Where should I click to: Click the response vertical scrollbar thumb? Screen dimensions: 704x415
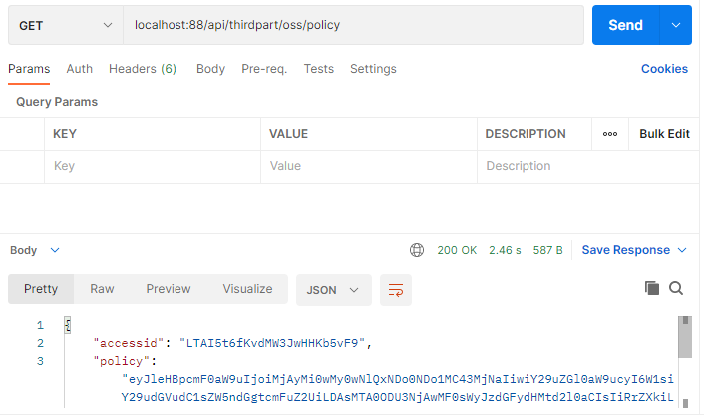[x=685, y=337]
